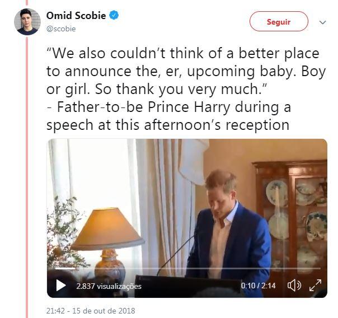Play the embedded tweet video
The image size is (338, 318).
coord(61,286)
